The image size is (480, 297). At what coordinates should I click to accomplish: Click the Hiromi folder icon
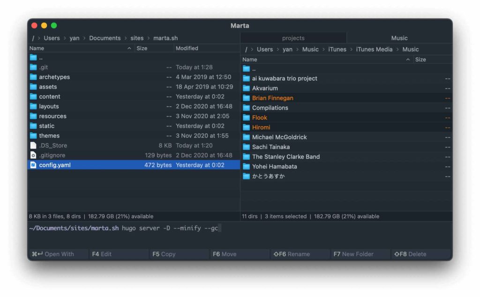click(247, 127)
